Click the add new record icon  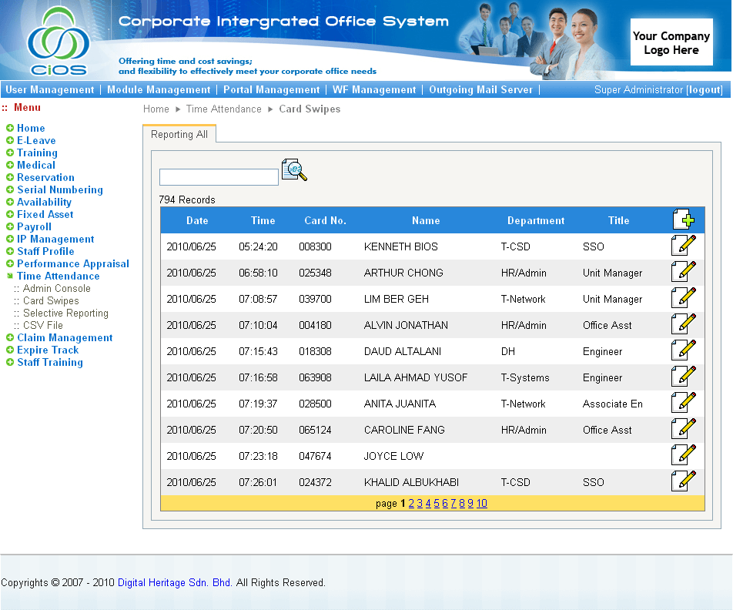click(x=683, y=220)
